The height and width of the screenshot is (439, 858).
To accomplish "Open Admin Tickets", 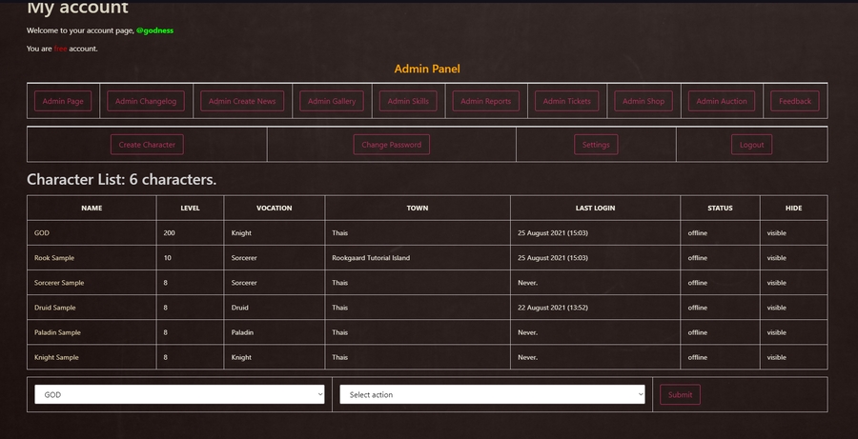I will point(567,101).
